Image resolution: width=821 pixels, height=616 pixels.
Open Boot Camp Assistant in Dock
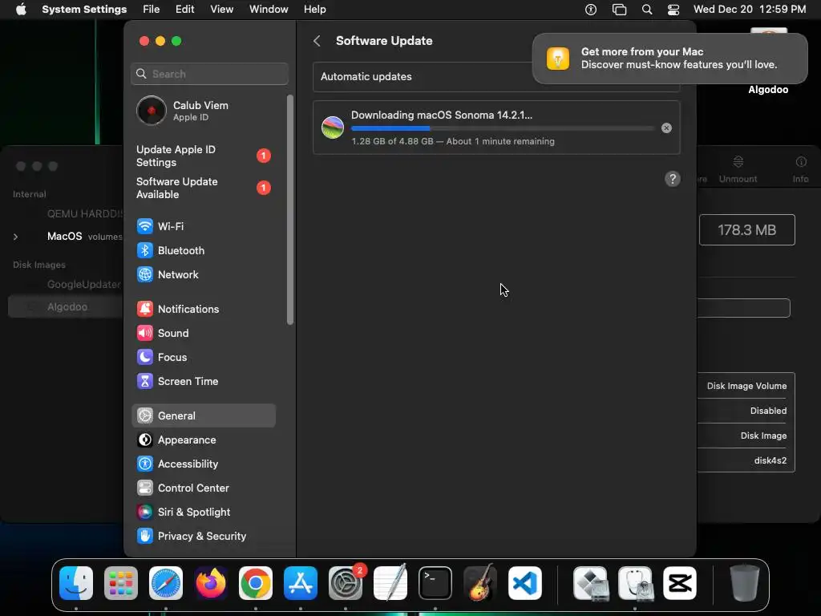tap(591, 583)
